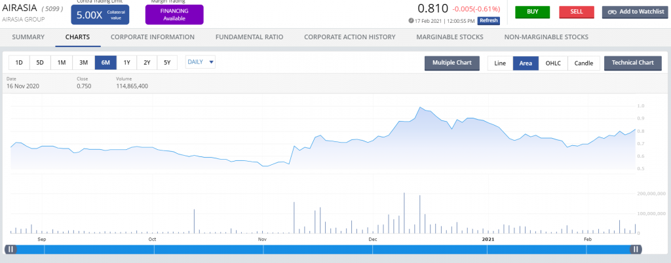Click the 200,000,000 volume axis label
Viewport: 671px width, 263px height.
pos(651,194)
